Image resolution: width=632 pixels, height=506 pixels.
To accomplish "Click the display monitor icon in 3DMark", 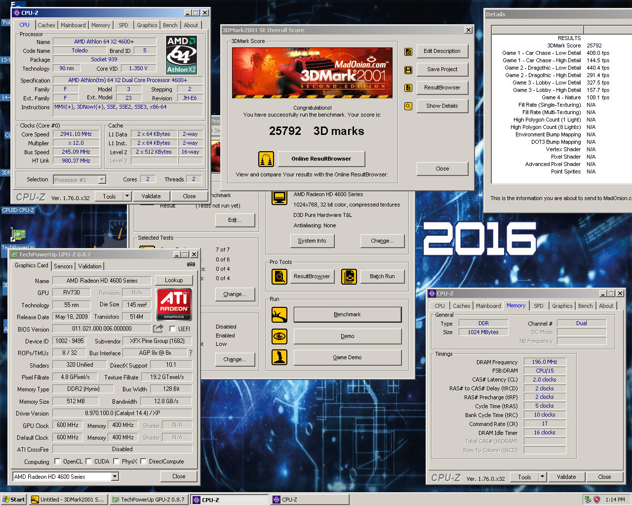I will (x=279, y=198).
